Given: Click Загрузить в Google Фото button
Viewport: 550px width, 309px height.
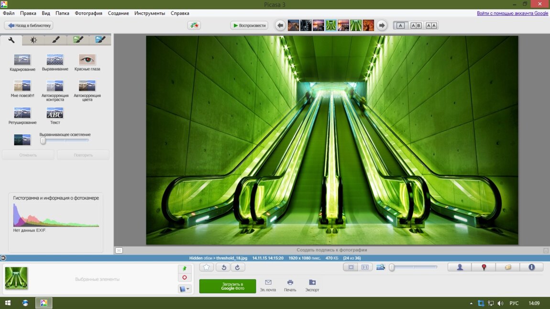Looking at the screenshot, I should pyautogui.click(x=228, y=286).
